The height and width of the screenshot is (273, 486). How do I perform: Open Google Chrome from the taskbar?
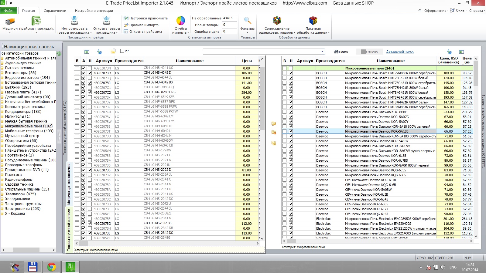52,267
